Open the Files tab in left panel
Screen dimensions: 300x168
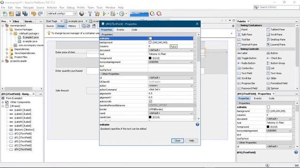[x=16, y=21]
